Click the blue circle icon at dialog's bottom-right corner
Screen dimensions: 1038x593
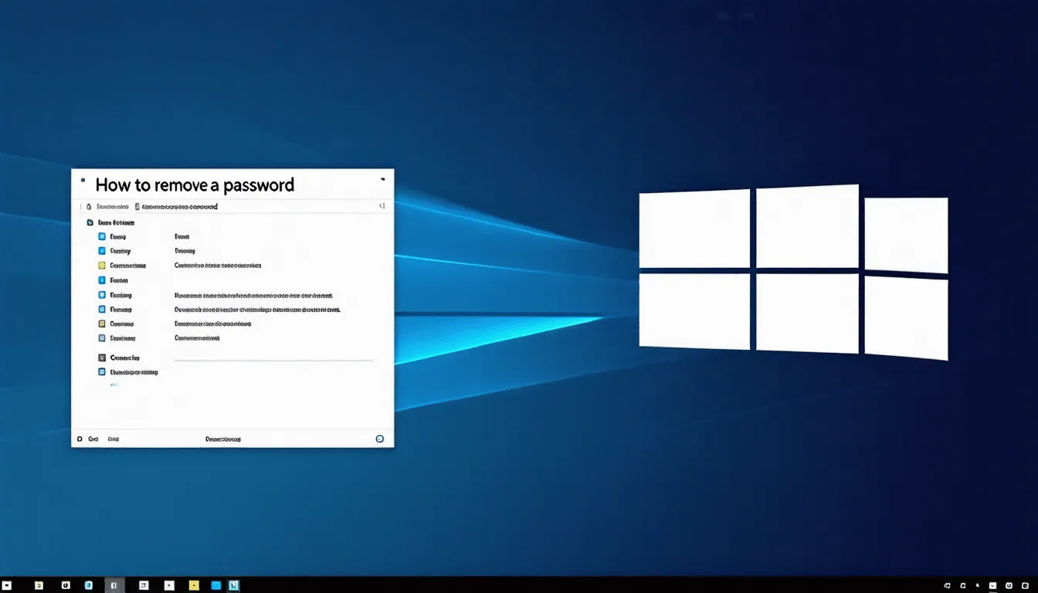coord(379,439)
